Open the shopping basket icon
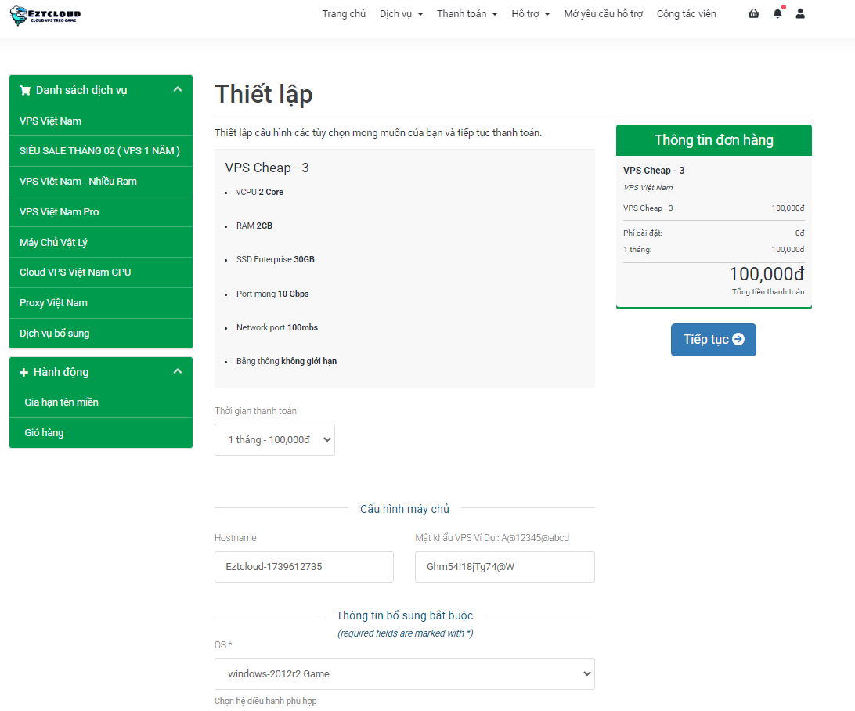This screenshot has height=711, width=855. pos(753,14)
